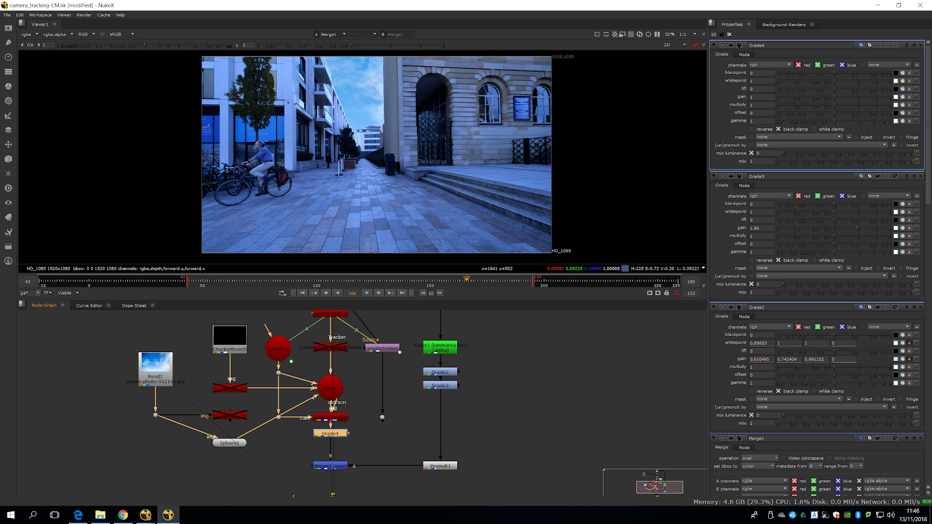This screenshot has width=932, height=524.
Task: Open Merge1 operation dropdown set to over
Action: tap(760, 458)
